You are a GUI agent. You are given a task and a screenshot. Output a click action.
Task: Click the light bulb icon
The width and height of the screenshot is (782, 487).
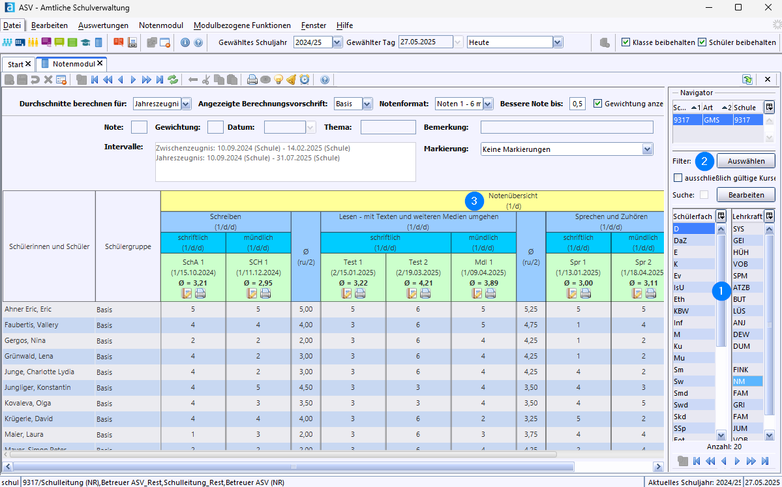tap(278, 80)
